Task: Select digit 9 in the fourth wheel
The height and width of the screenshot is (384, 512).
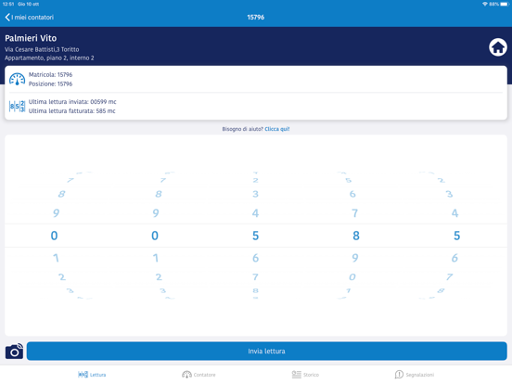Action: [x=355, y=258]
